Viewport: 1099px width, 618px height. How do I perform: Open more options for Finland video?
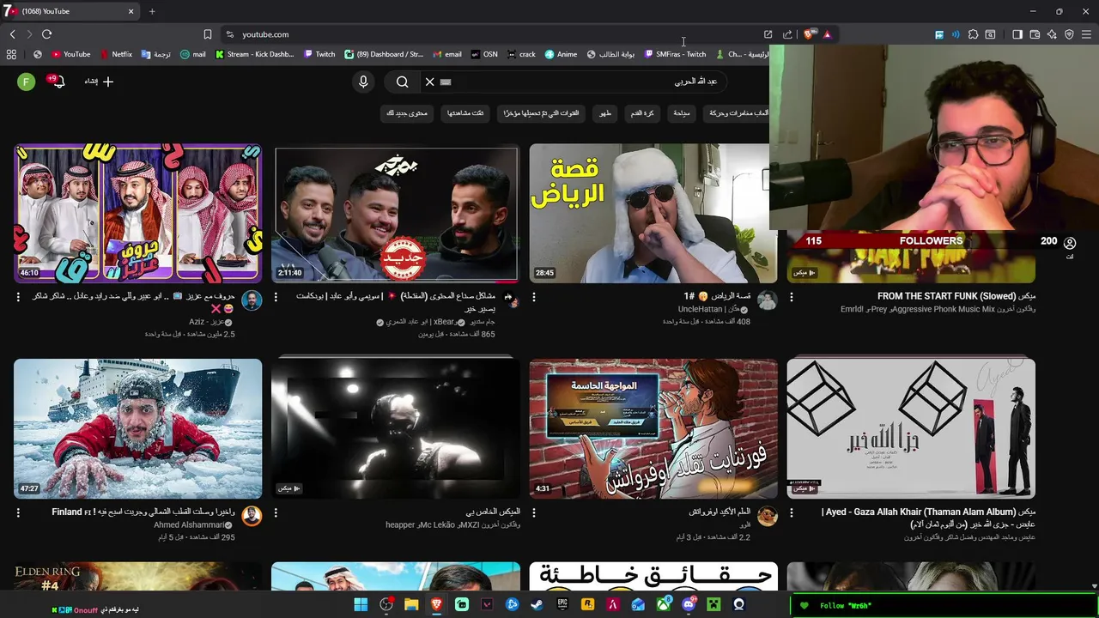[18, 512]
